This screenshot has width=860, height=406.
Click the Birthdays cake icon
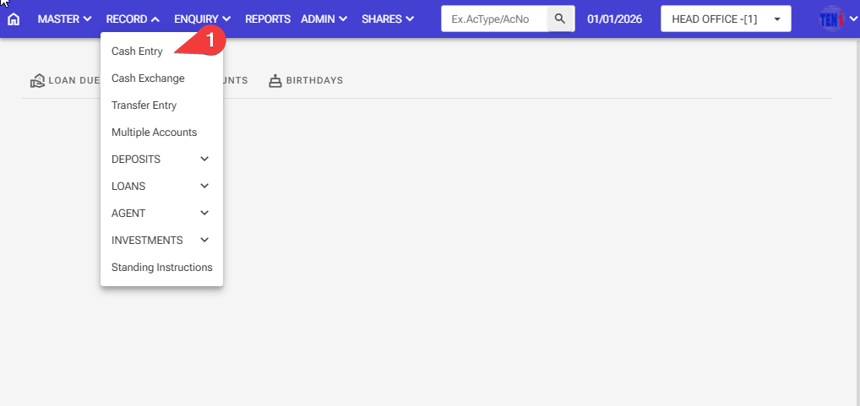coord(275,81)
